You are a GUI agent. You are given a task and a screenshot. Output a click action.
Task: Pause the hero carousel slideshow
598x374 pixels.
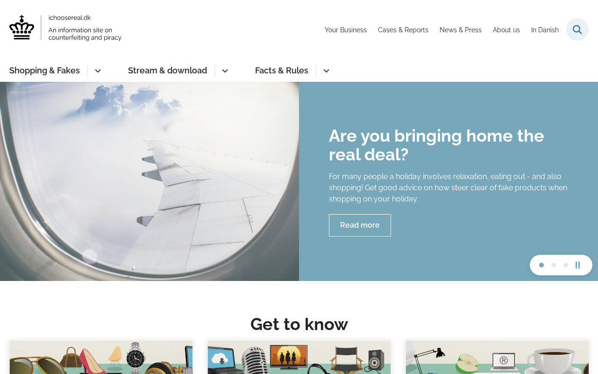[578, 265]
